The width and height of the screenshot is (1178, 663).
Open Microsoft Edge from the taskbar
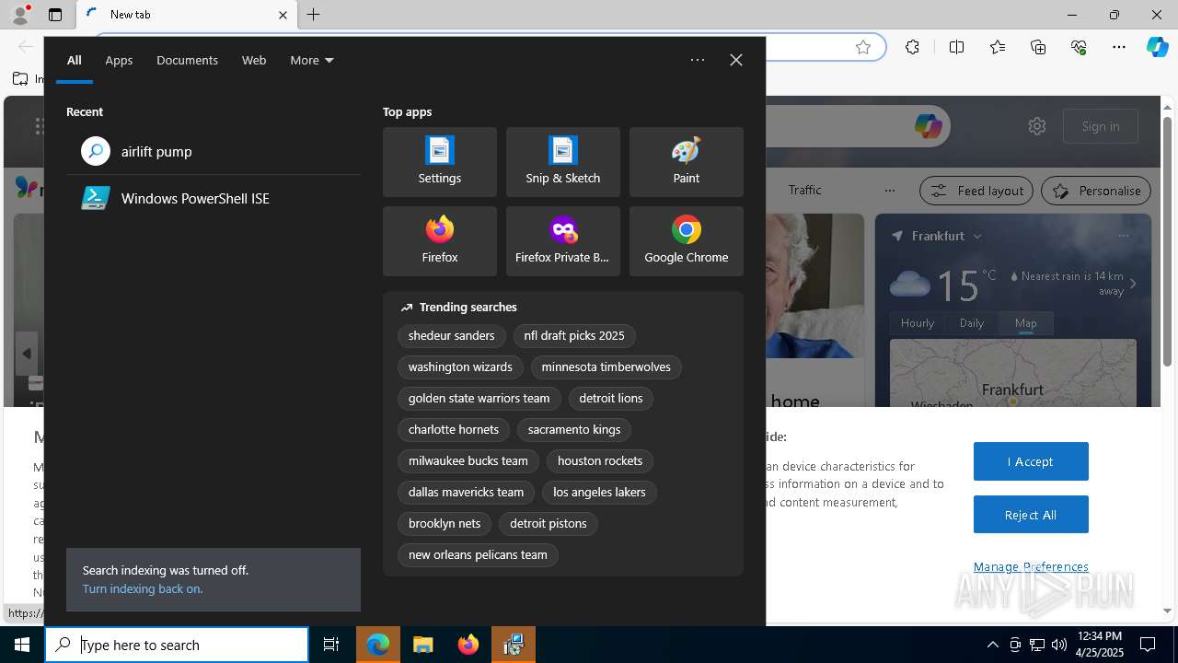(378, 645)
